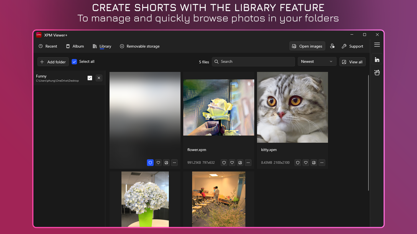The height and width of the screenshot is (234, 417).
Task: Click into the Search field
Action: 253,62
